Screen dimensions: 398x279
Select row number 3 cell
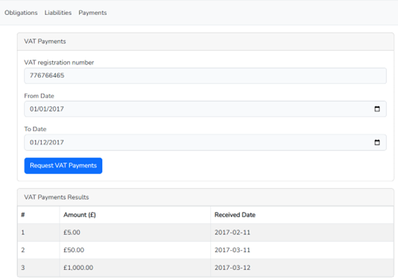[39, 268]
